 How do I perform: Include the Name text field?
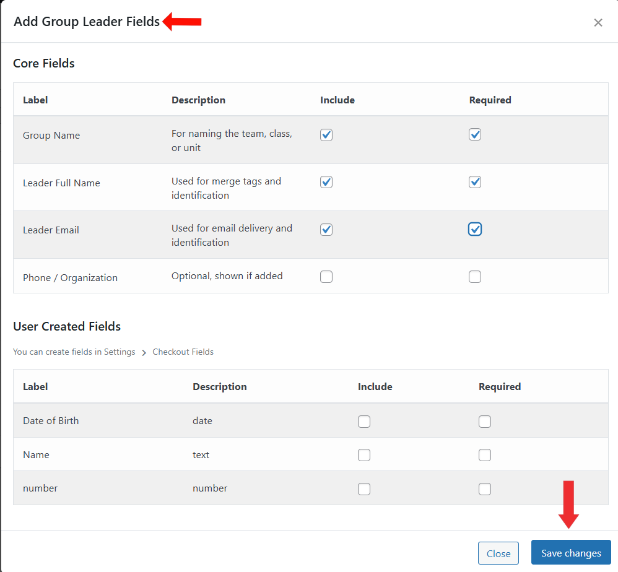364,455
